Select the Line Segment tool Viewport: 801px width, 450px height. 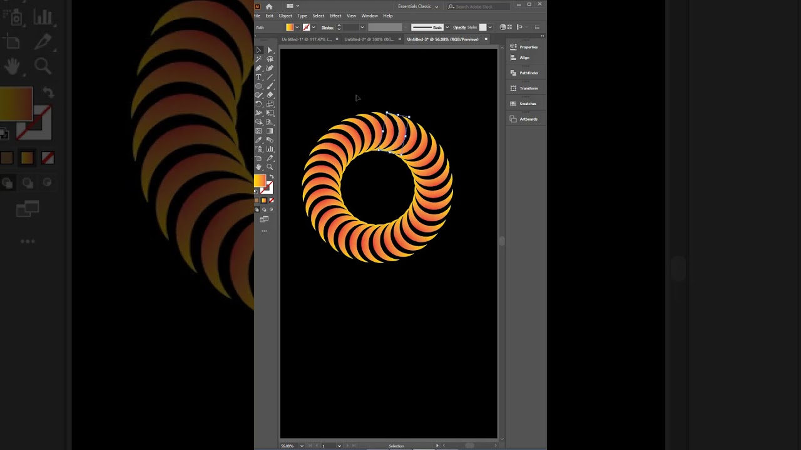(270, 77)
